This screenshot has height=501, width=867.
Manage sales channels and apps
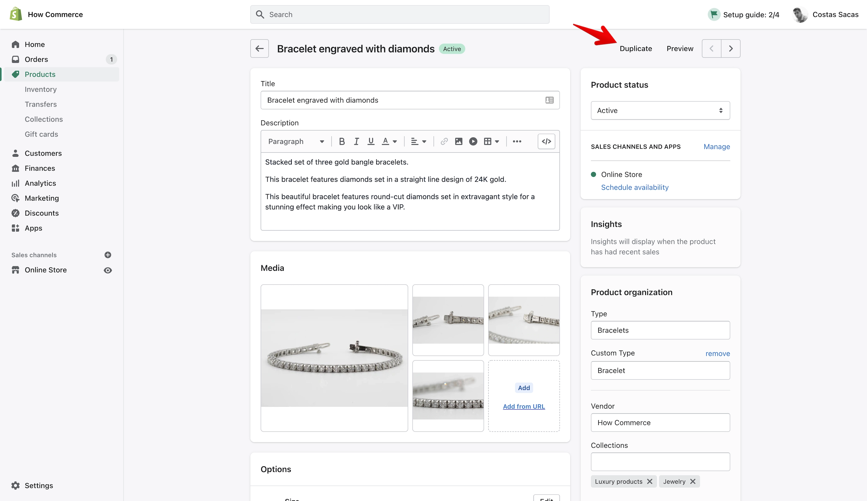point(717,147)
